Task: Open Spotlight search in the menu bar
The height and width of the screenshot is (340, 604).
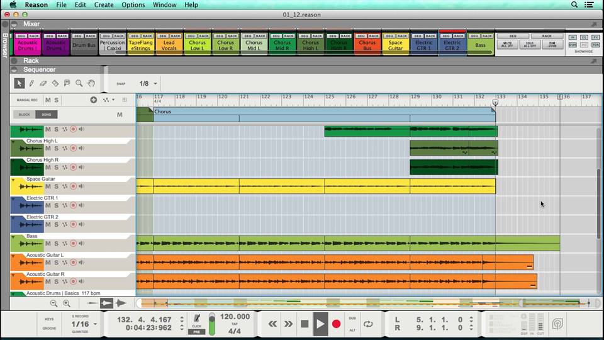Action: coord(574,4)
